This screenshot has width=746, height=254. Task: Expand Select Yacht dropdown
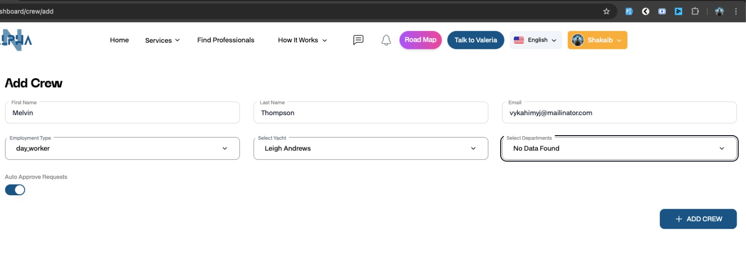(371, 148)
